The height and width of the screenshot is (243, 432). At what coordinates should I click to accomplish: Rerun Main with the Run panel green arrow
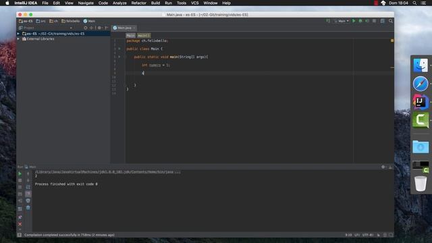coord(20,174)
